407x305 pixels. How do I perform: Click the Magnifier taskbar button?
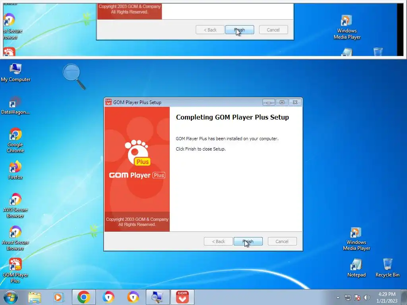pos(157,297)
